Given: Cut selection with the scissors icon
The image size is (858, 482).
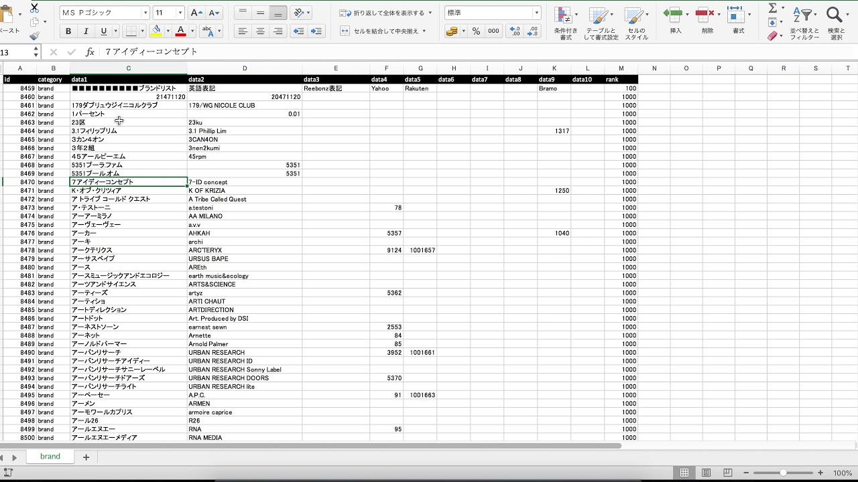Looking at the screenshot, I should pyautogui.click(x=34, y=7).
